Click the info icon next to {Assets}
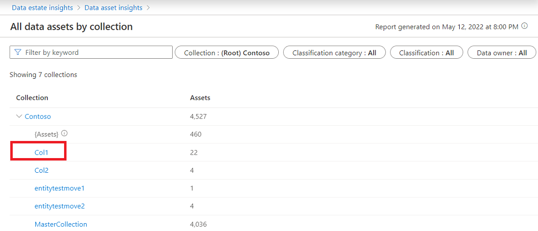 tap(65, 134)
